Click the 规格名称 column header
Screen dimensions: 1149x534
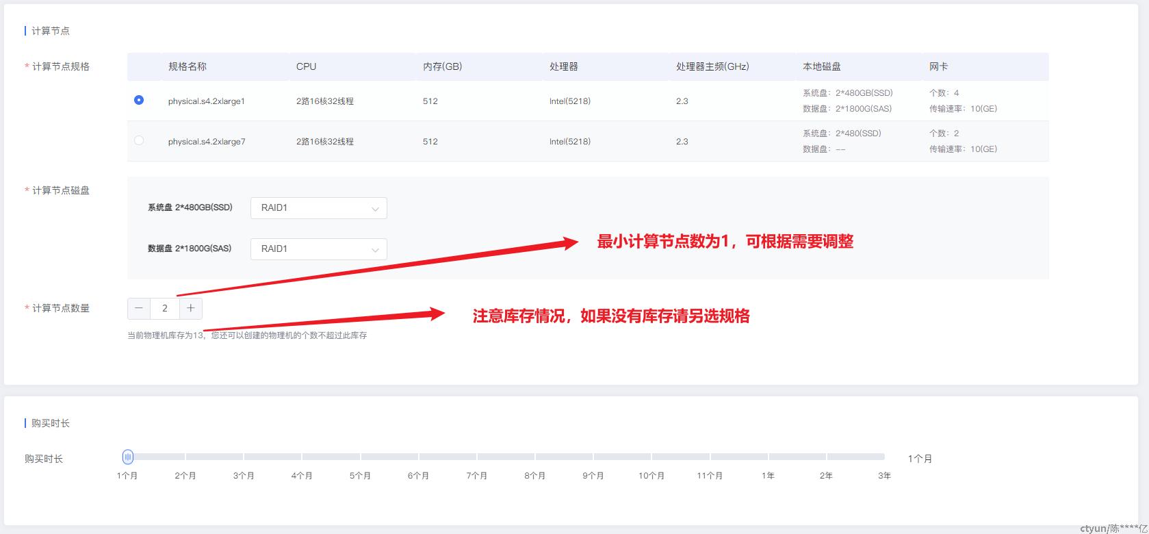click(x=188, y=66)
